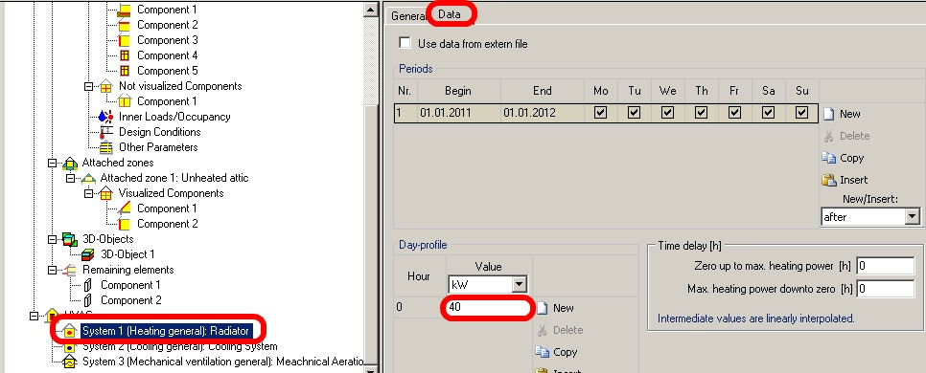Click the Inner Loads/Occupancy icon
926x373 pixels.
point(105,117)
